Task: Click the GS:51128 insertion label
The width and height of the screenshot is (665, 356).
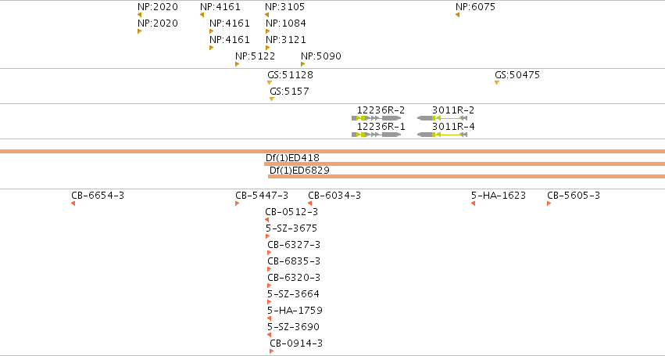Action: pyautogui.click(x=290, y=75)
